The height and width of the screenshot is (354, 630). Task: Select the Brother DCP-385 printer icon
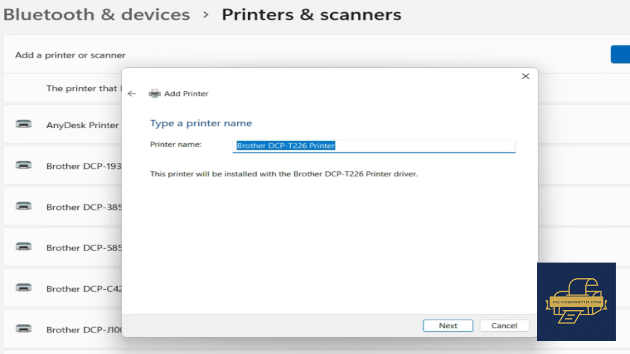(24, 206)
